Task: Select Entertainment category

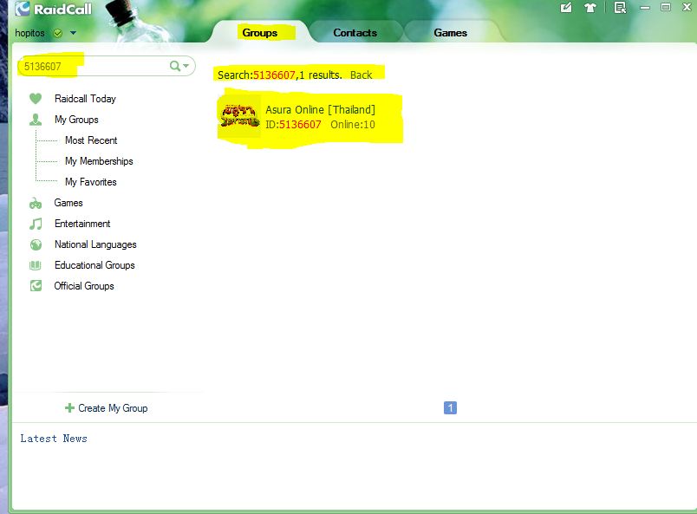Action: tap(82, 224)
